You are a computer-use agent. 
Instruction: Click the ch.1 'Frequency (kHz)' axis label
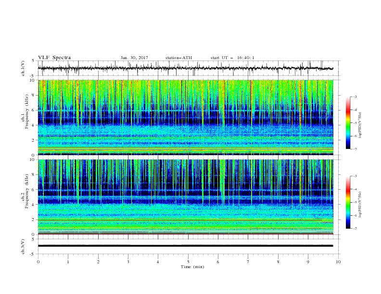26,110
